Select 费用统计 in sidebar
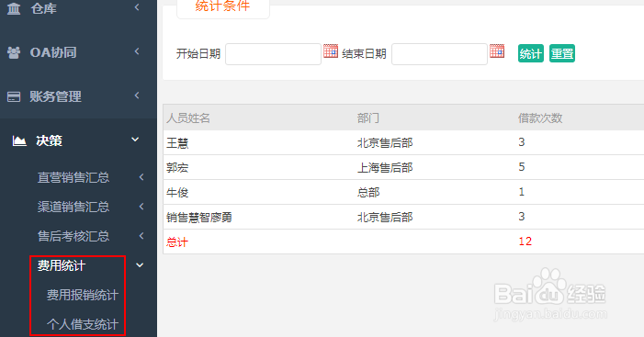Viewport: 644px width, 337px height. click(x=62, y=265)
